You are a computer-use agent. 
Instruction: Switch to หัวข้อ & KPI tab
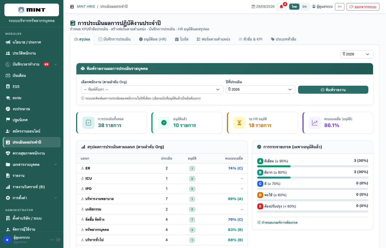(251, 39)
